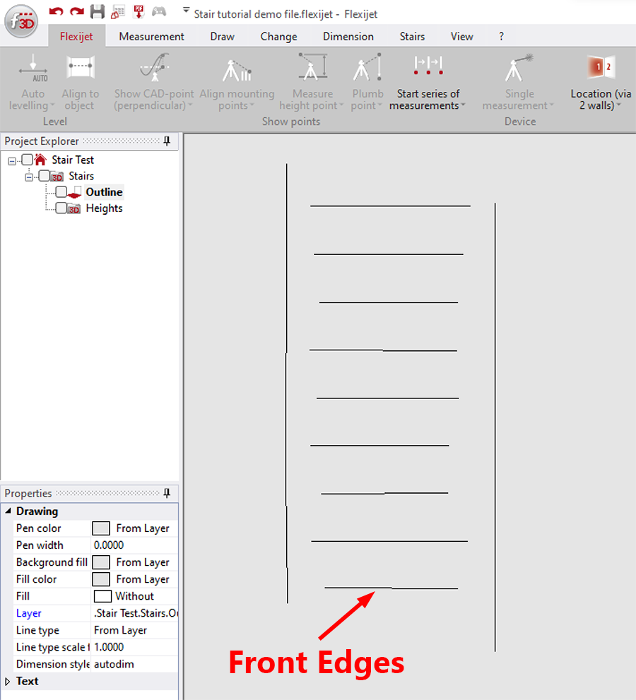Viewport: 636px width, 700px height.
Task: Click the Measure height point icon
Action: 312,67
